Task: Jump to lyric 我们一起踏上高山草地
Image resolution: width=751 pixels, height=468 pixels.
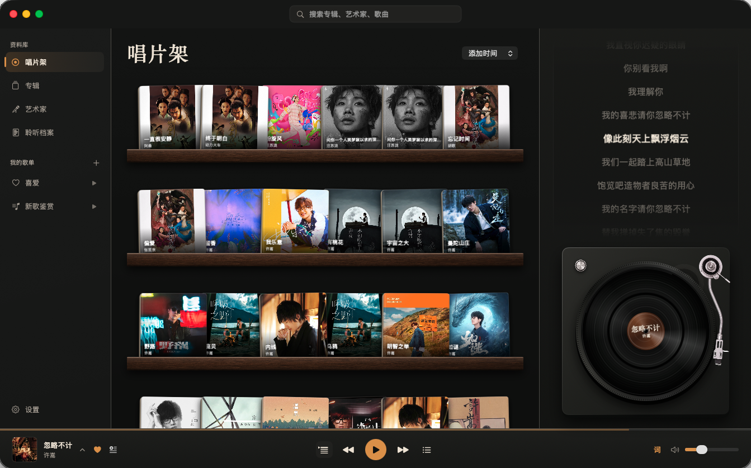Action: [645, 163]
